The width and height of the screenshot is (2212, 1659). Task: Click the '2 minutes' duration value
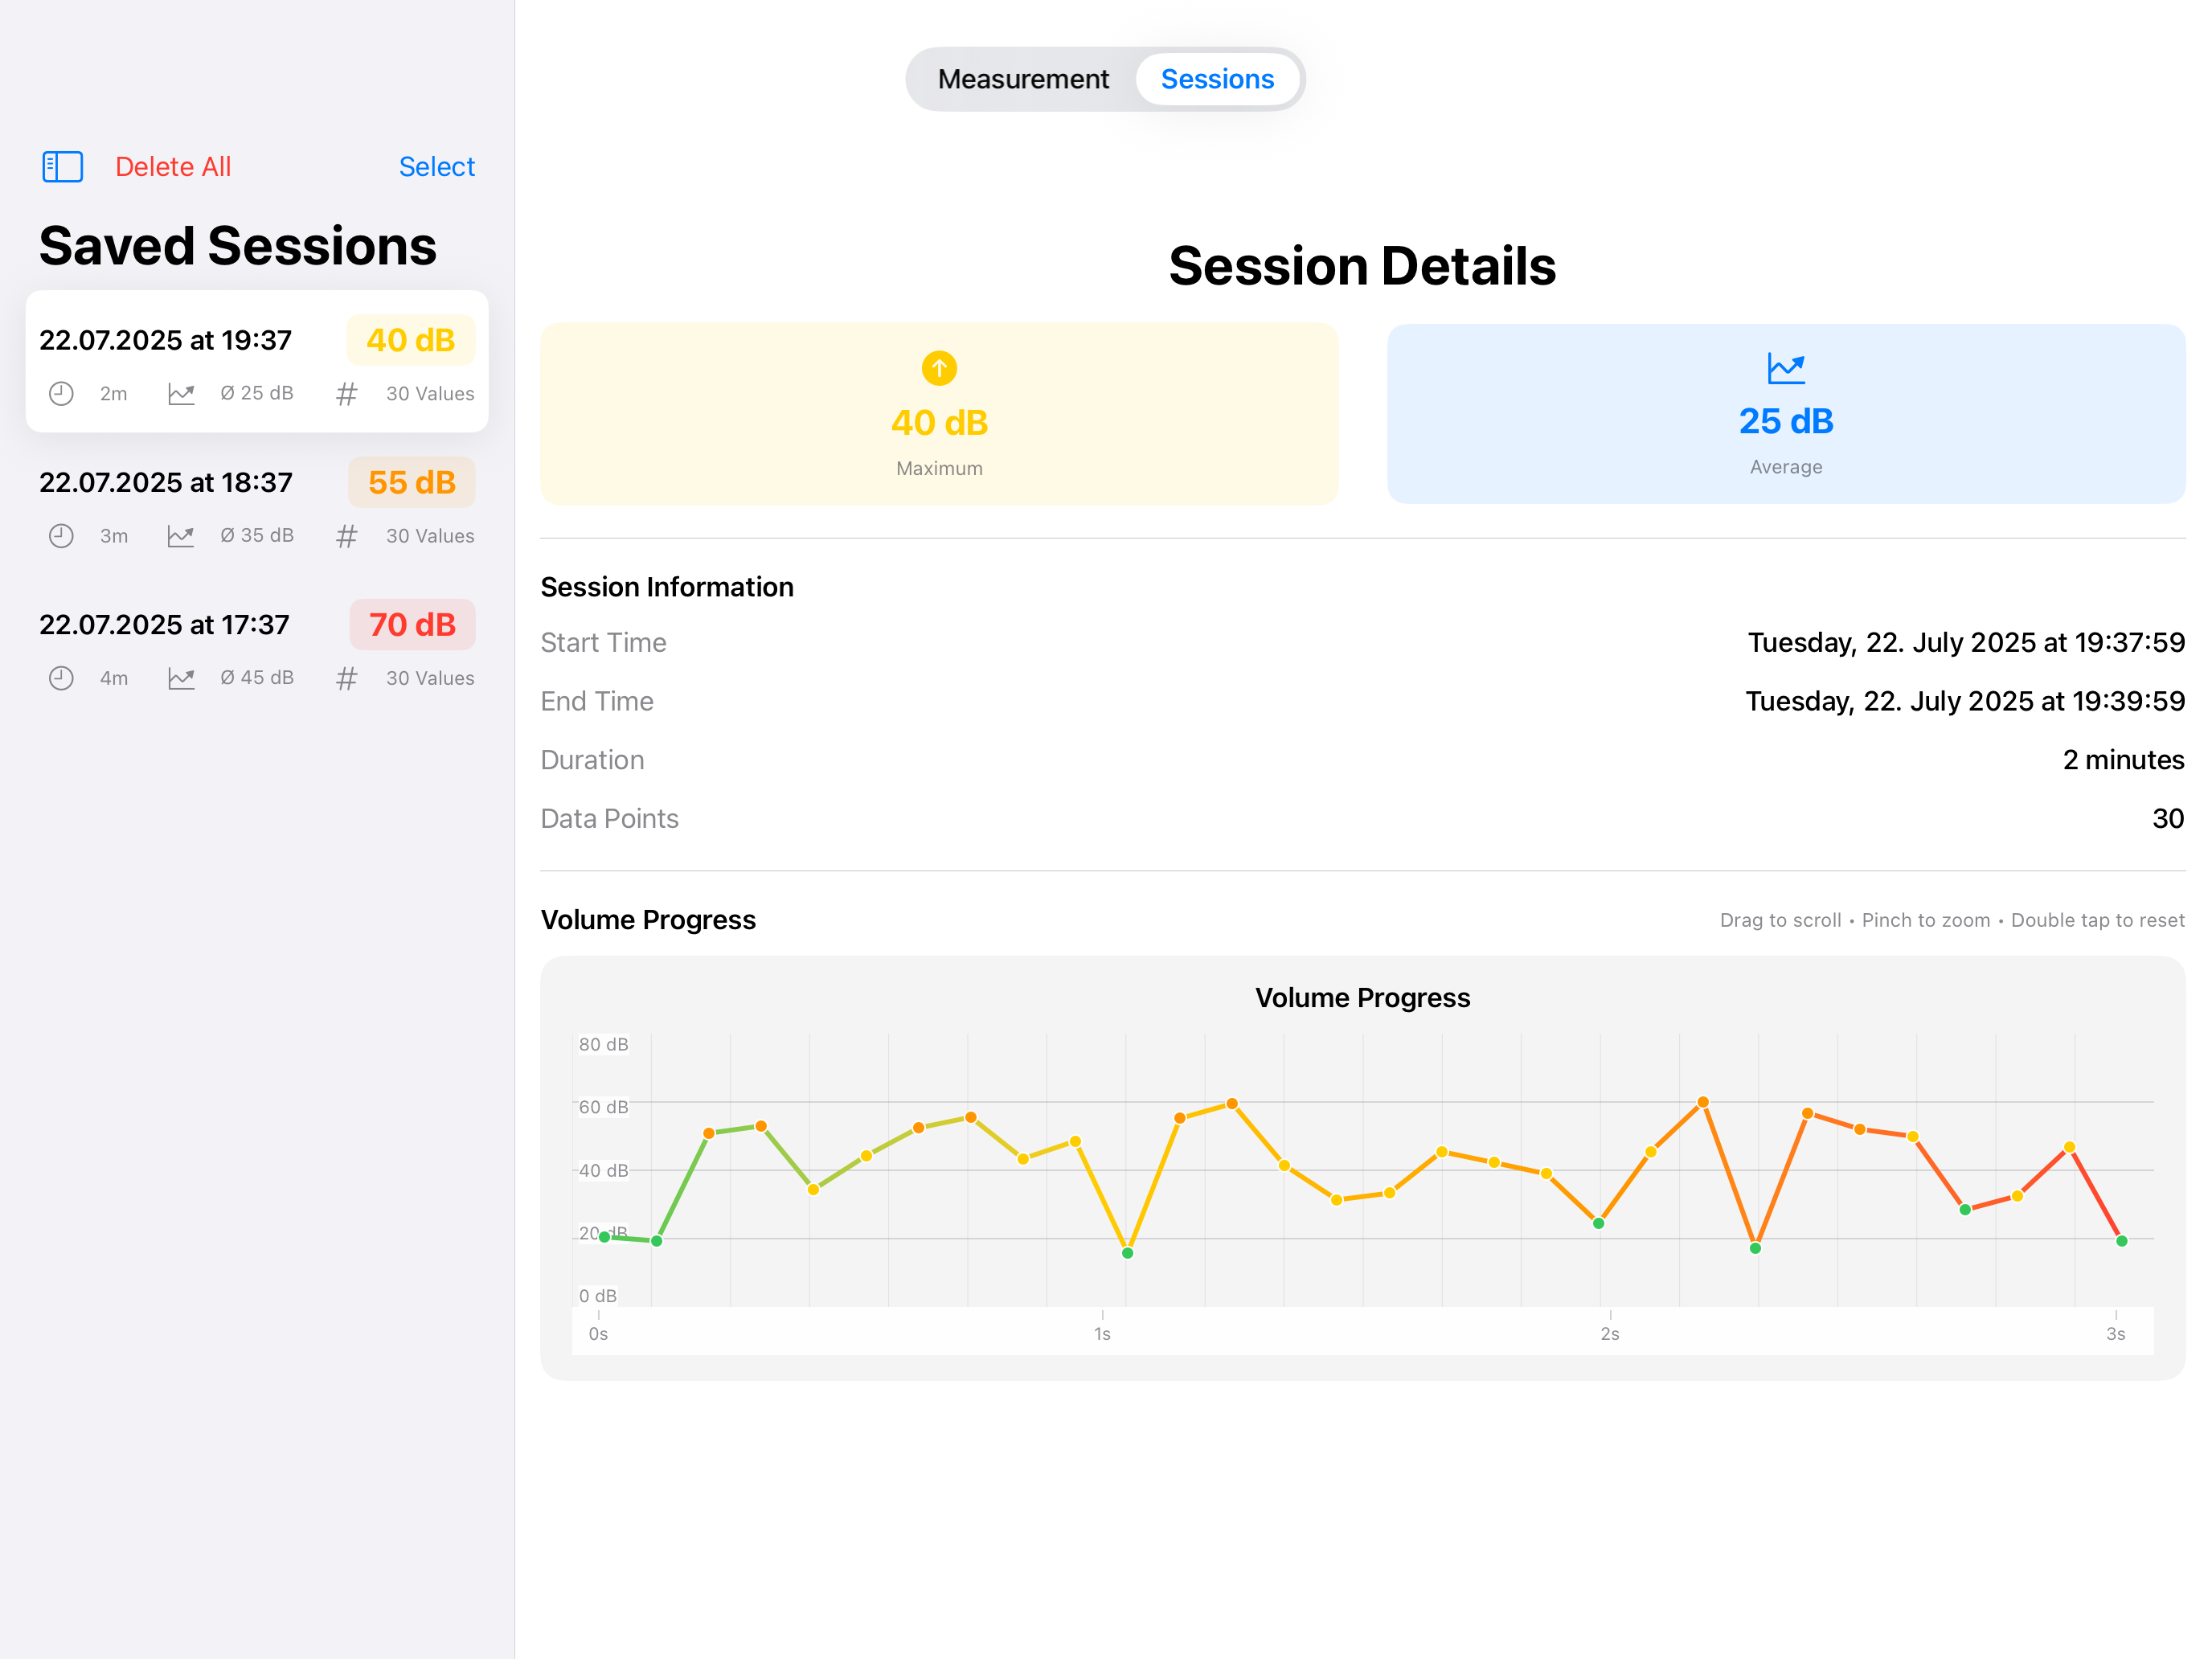[2124, 760]
